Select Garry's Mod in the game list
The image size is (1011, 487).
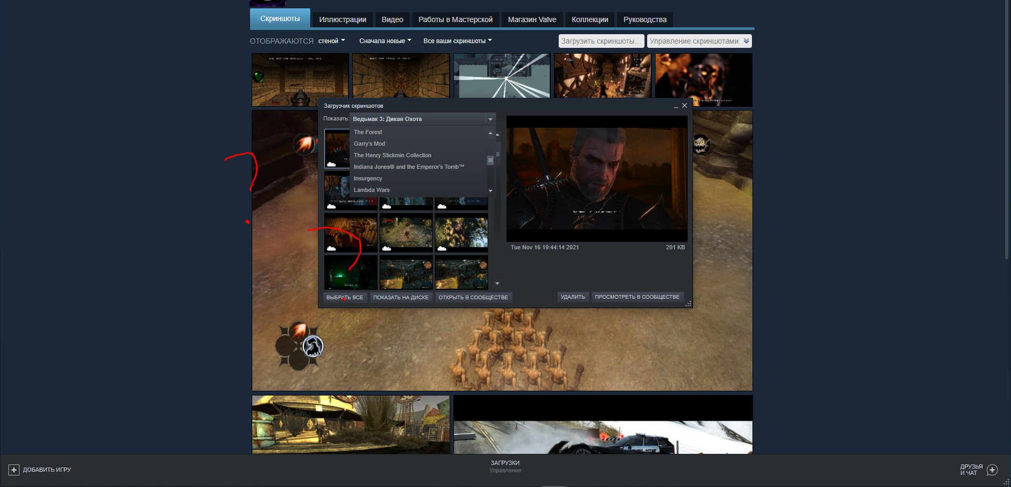369,144
